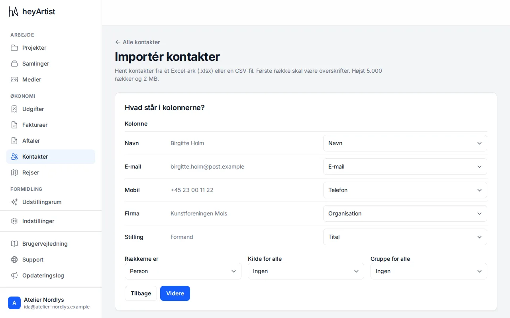Open the Titel mapping dropdown for Stilling
This screenshot has width=510, height=318.
[405, 237]
